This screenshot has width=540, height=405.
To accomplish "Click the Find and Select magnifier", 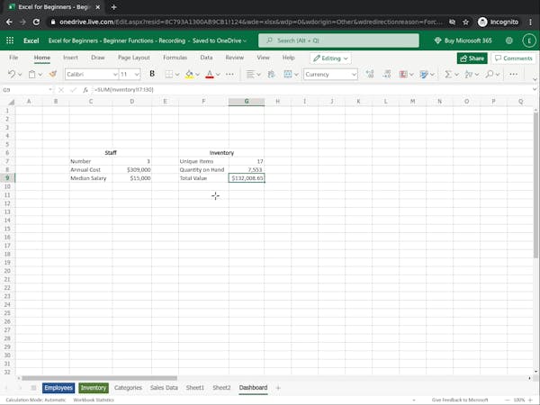I will (489, 74).
